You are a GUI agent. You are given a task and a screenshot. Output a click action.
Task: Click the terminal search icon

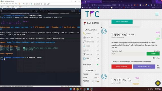click(x=72, y=11)
